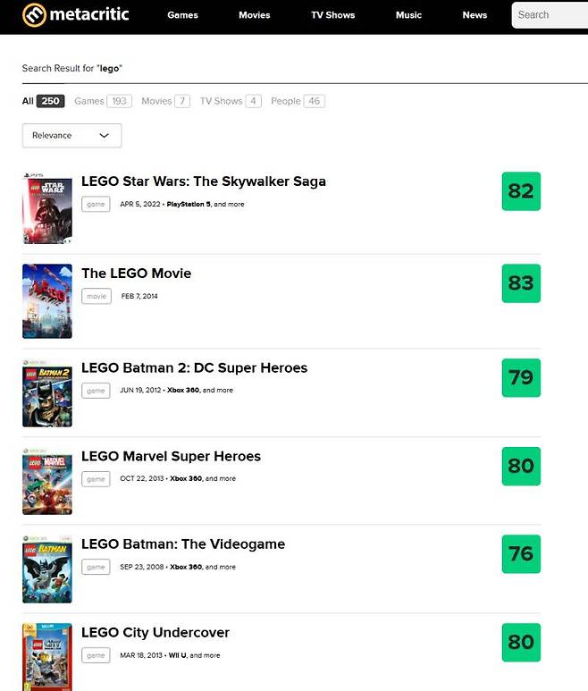Screen dimensions: 588x691
Task: Open LEGO City Undercover title link
Action: 155,633
